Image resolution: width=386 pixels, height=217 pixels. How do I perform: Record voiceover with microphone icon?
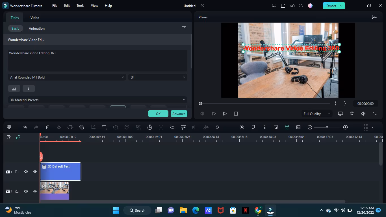tap(264, 127)
